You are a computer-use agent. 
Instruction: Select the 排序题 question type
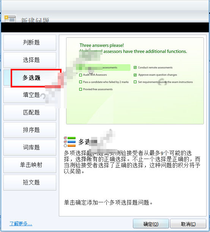(x=30, y=130)
